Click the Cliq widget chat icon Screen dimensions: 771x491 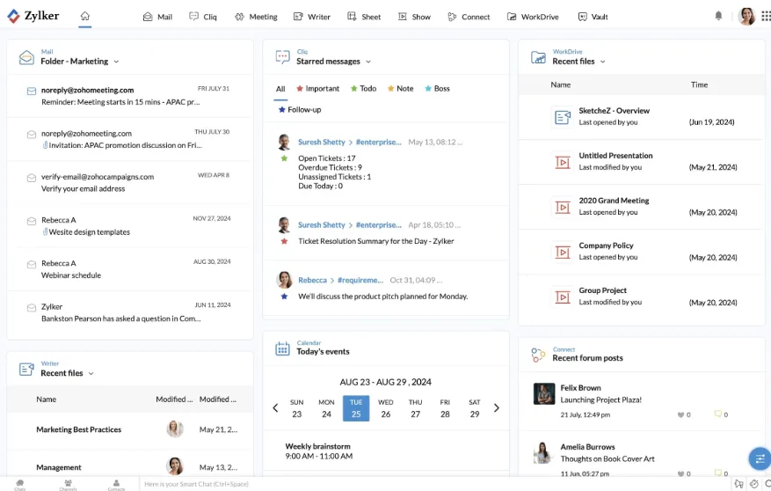pos(283,57)
